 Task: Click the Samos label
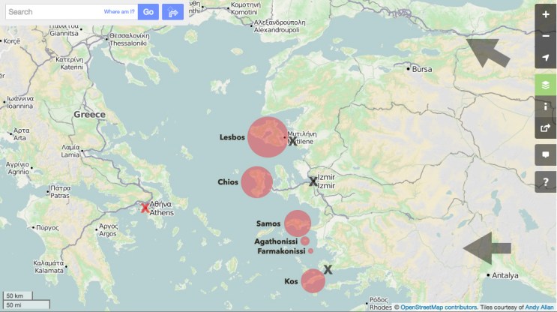click(268, 223)
